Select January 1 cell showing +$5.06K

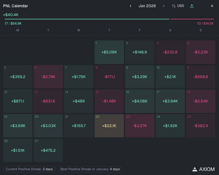[x=109, y=52]
